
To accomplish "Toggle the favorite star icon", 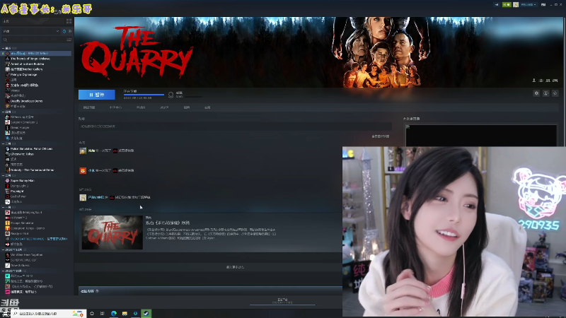I will pyautogui.click(x=555, y=93).
